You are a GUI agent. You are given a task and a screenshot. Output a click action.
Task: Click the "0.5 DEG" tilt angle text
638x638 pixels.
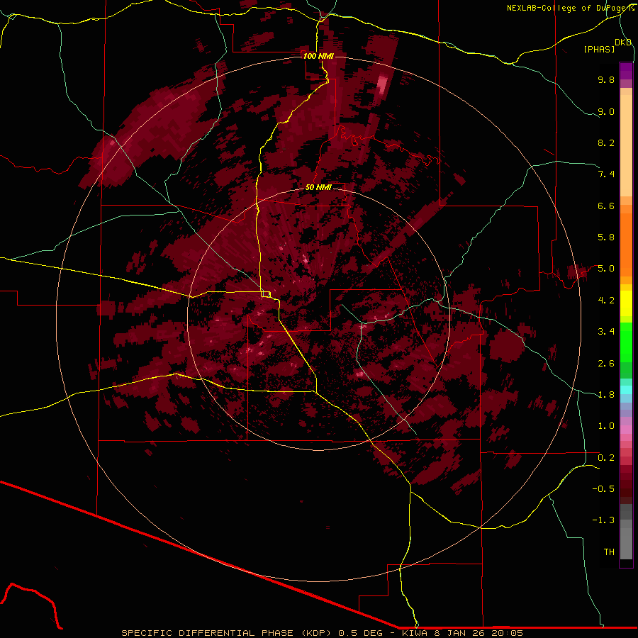(x=361, y=633)
